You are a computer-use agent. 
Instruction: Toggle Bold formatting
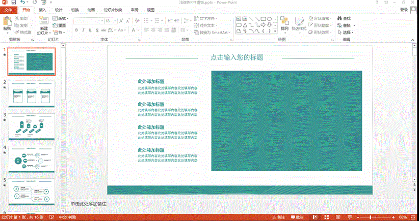(x=76, y=30)
